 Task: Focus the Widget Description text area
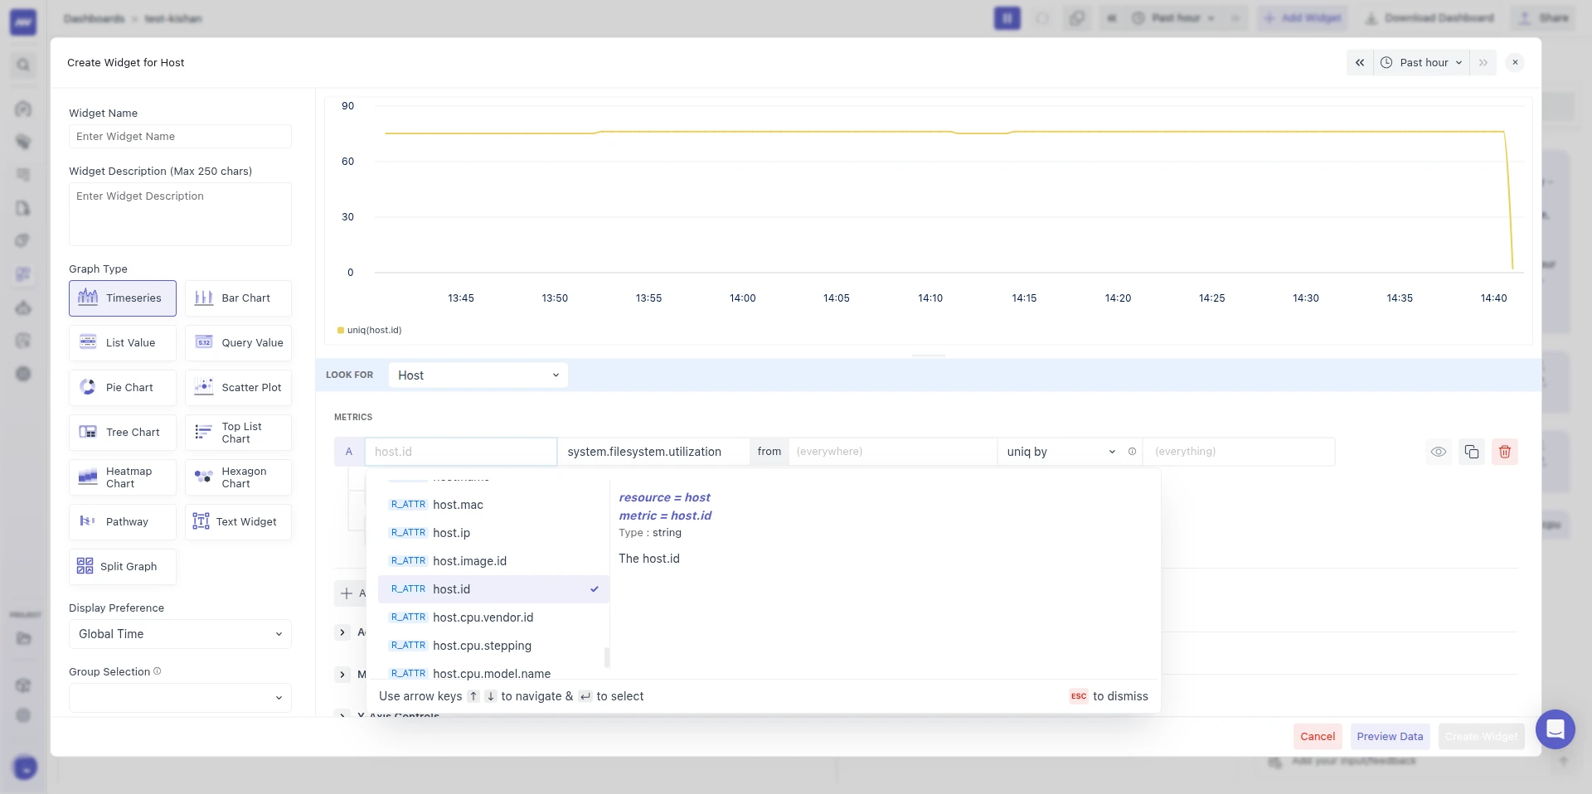point(180,214)
